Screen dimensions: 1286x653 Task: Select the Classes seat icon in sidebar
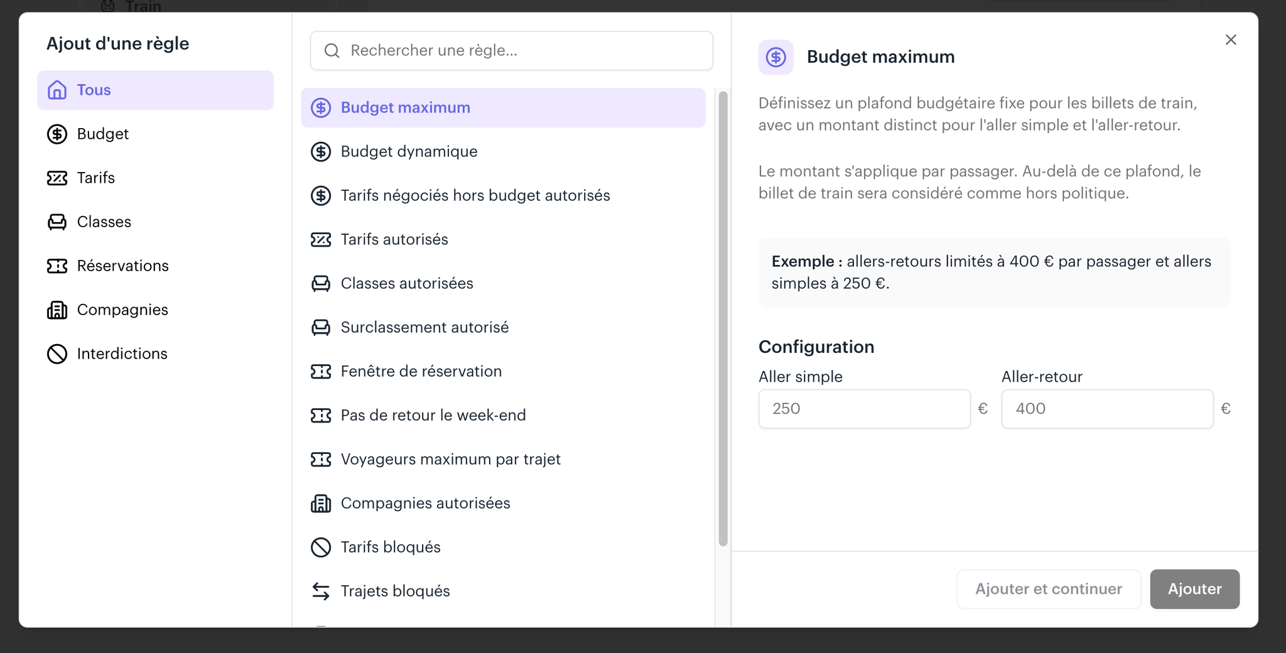point(57,222)
